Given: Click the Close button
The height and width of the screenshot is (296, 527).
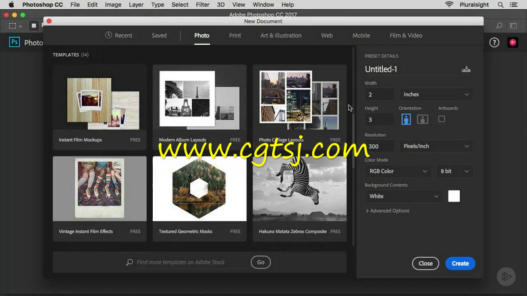Looking at the screenshot, I should (x=426, y=264).
